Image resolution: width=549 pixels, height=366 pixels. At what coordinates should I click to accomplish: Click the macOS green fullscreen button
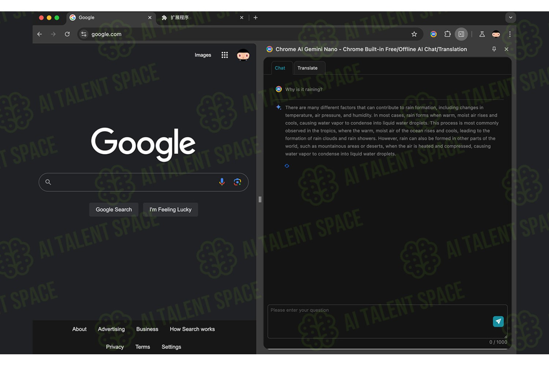coord(57,18)
